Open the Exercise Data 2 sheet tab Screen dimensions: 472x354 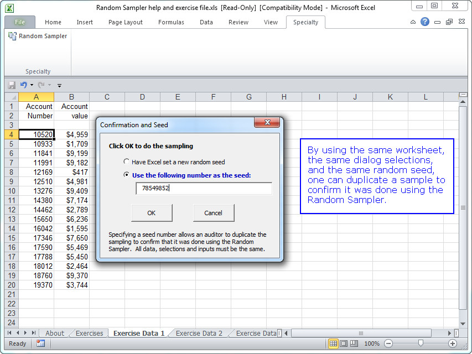click(199, 333)
